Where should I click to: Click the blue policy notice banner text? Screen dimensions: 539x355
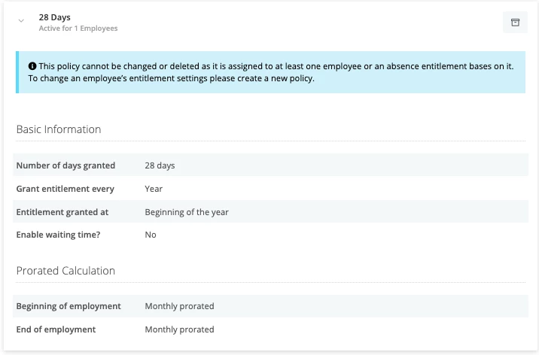click(271, 72)
